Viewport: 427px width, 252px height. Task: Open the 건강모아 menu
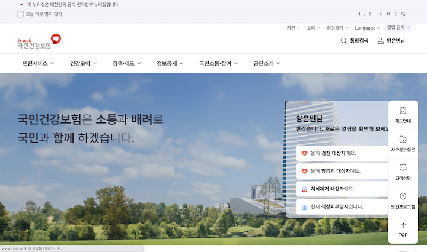84,63
